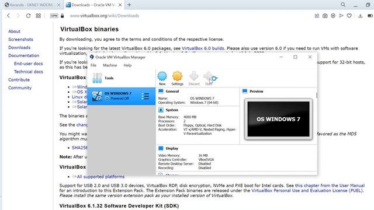The image size is (374, 210).
Task: Switch to the Downloads Oracle VM tab
Action: [x=94, y=5]
